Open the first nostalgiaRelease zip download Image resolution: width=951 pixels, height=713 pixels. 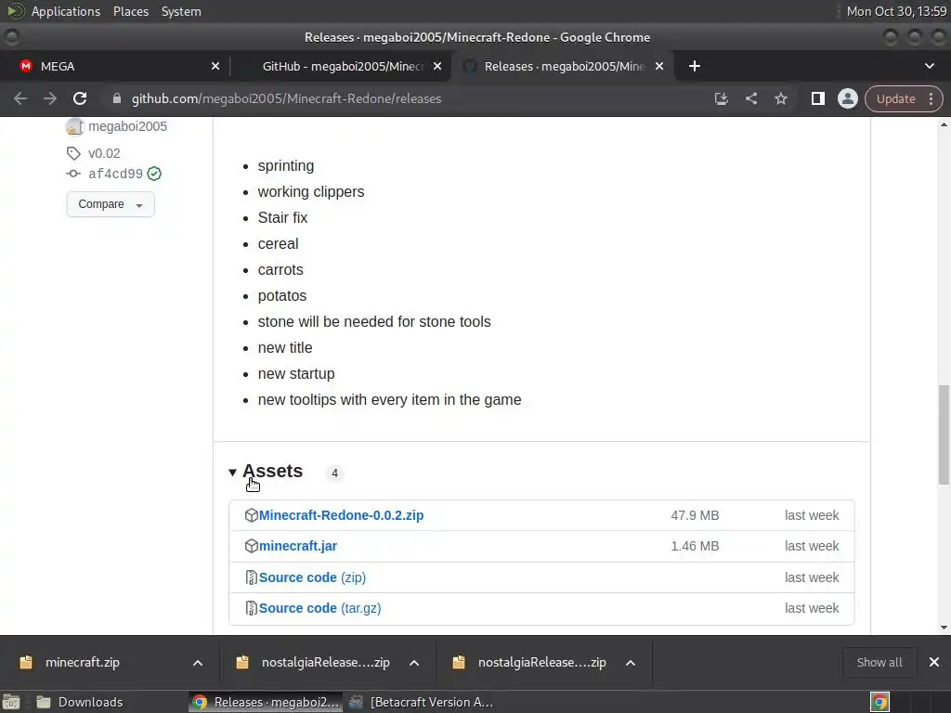point(325,663)
